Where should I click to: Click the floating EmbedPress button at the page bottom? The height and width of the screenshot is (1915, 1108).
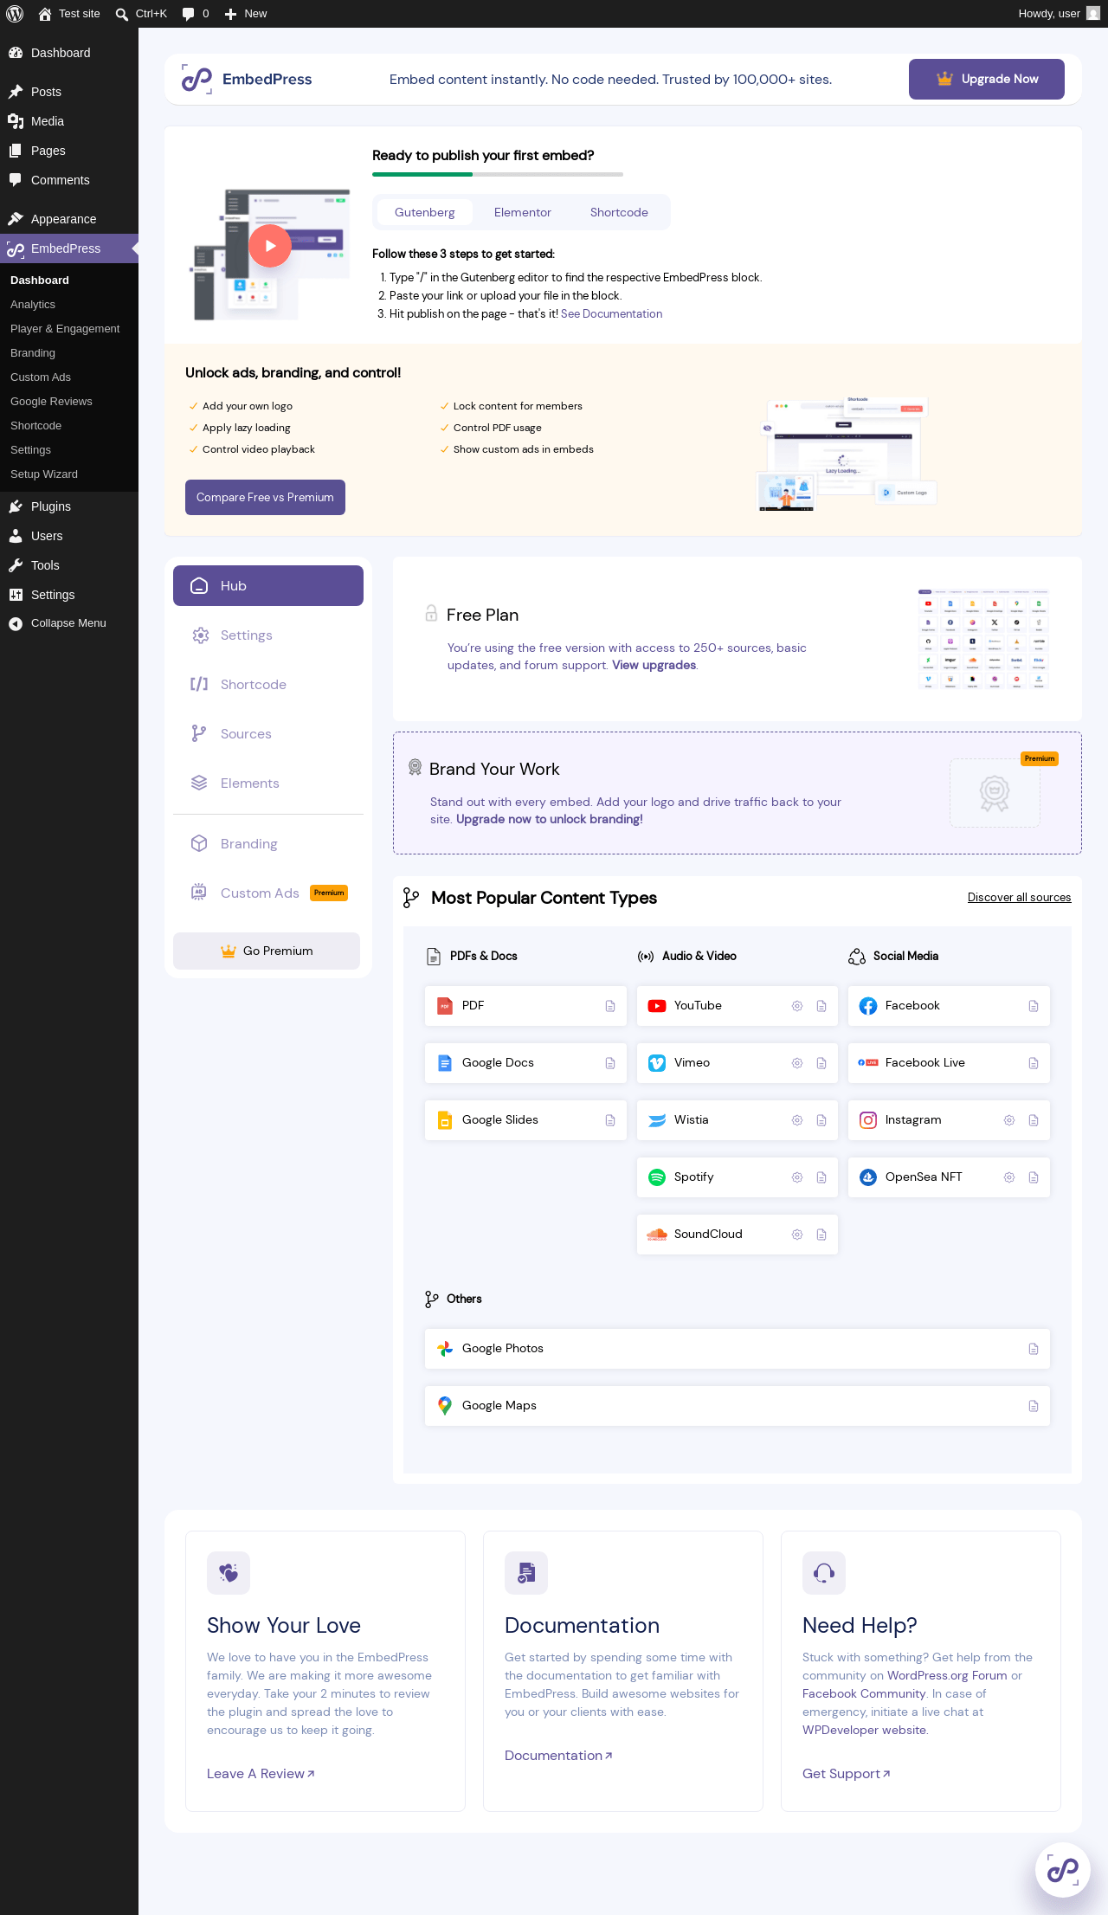click(1063, 1870)
